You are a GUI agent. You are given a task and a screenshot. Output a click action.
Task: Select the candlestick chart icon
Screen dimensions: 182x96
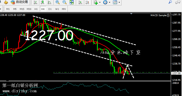pyautogui.click(x=42, y=2)
